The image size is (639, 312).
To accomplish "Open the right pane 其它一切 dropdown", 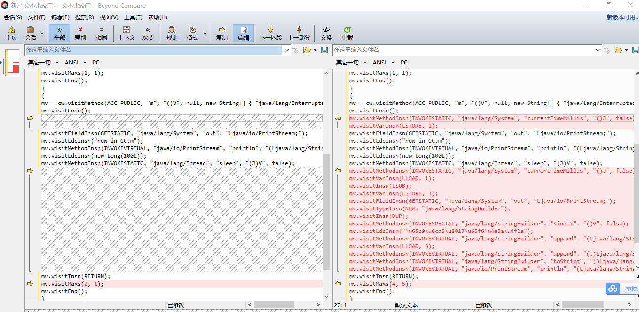I will (351, 63).
